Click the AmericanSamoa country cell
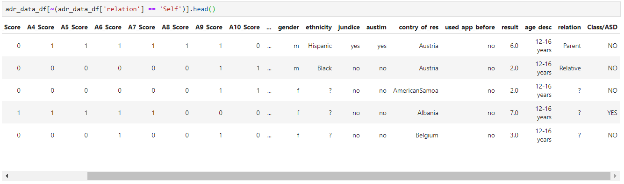 (x=416, y=91)
